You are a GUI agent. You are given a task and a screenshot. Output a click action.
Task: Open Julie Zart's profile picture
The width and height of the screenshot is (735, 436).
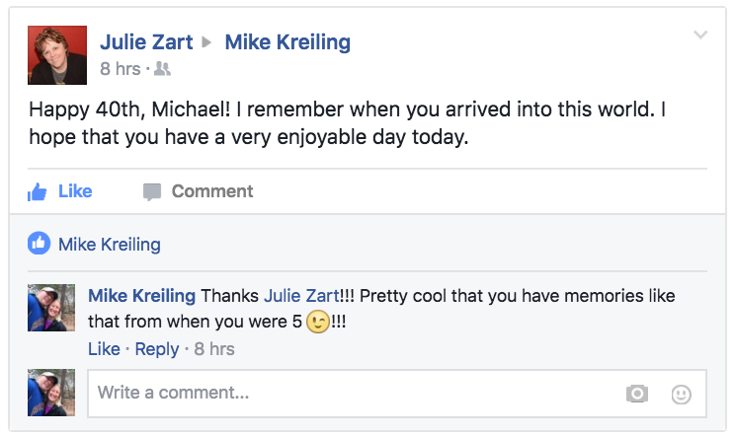tap(55, 54)
